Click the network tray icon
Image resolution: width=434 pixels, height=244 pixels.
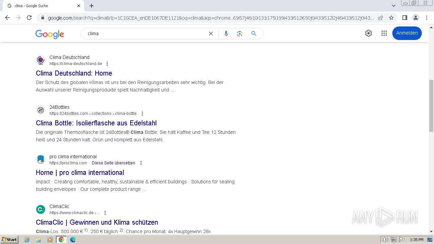[x=394, y=240]
